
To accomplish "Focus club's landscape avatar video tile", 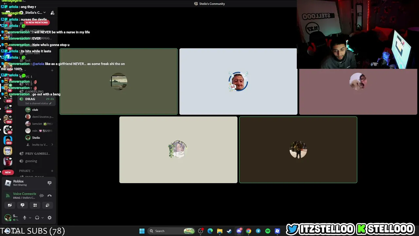I will (x=118, y=82).
